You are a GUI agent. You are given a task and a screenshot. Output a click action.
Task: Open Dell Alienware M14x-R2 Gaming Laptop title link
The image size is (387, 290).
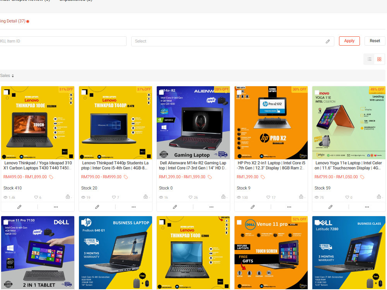pos(193,165)
